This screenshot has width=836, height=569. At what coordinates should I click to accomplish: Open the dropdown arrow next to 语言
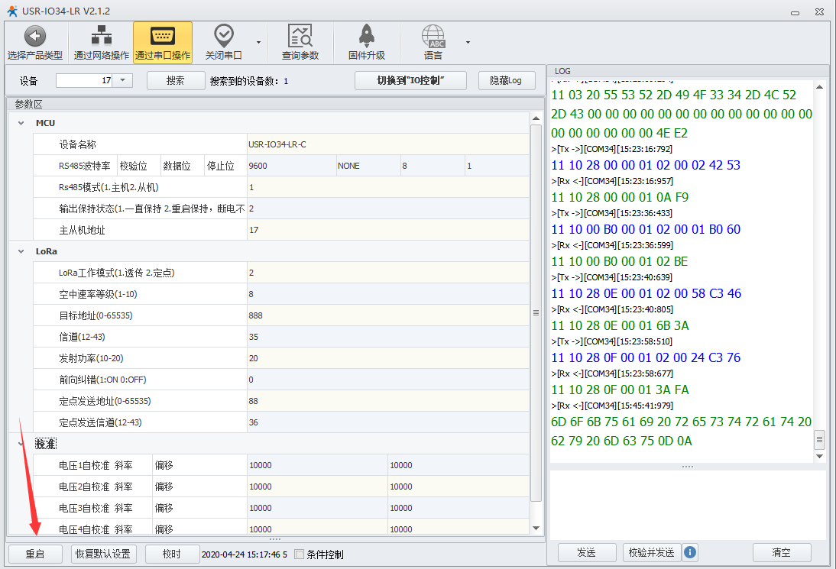tap(468, 42)
